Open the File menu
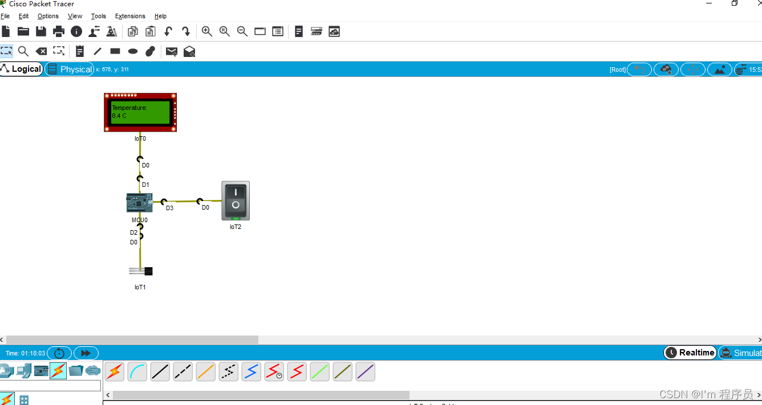 click(x=5, y=16)
